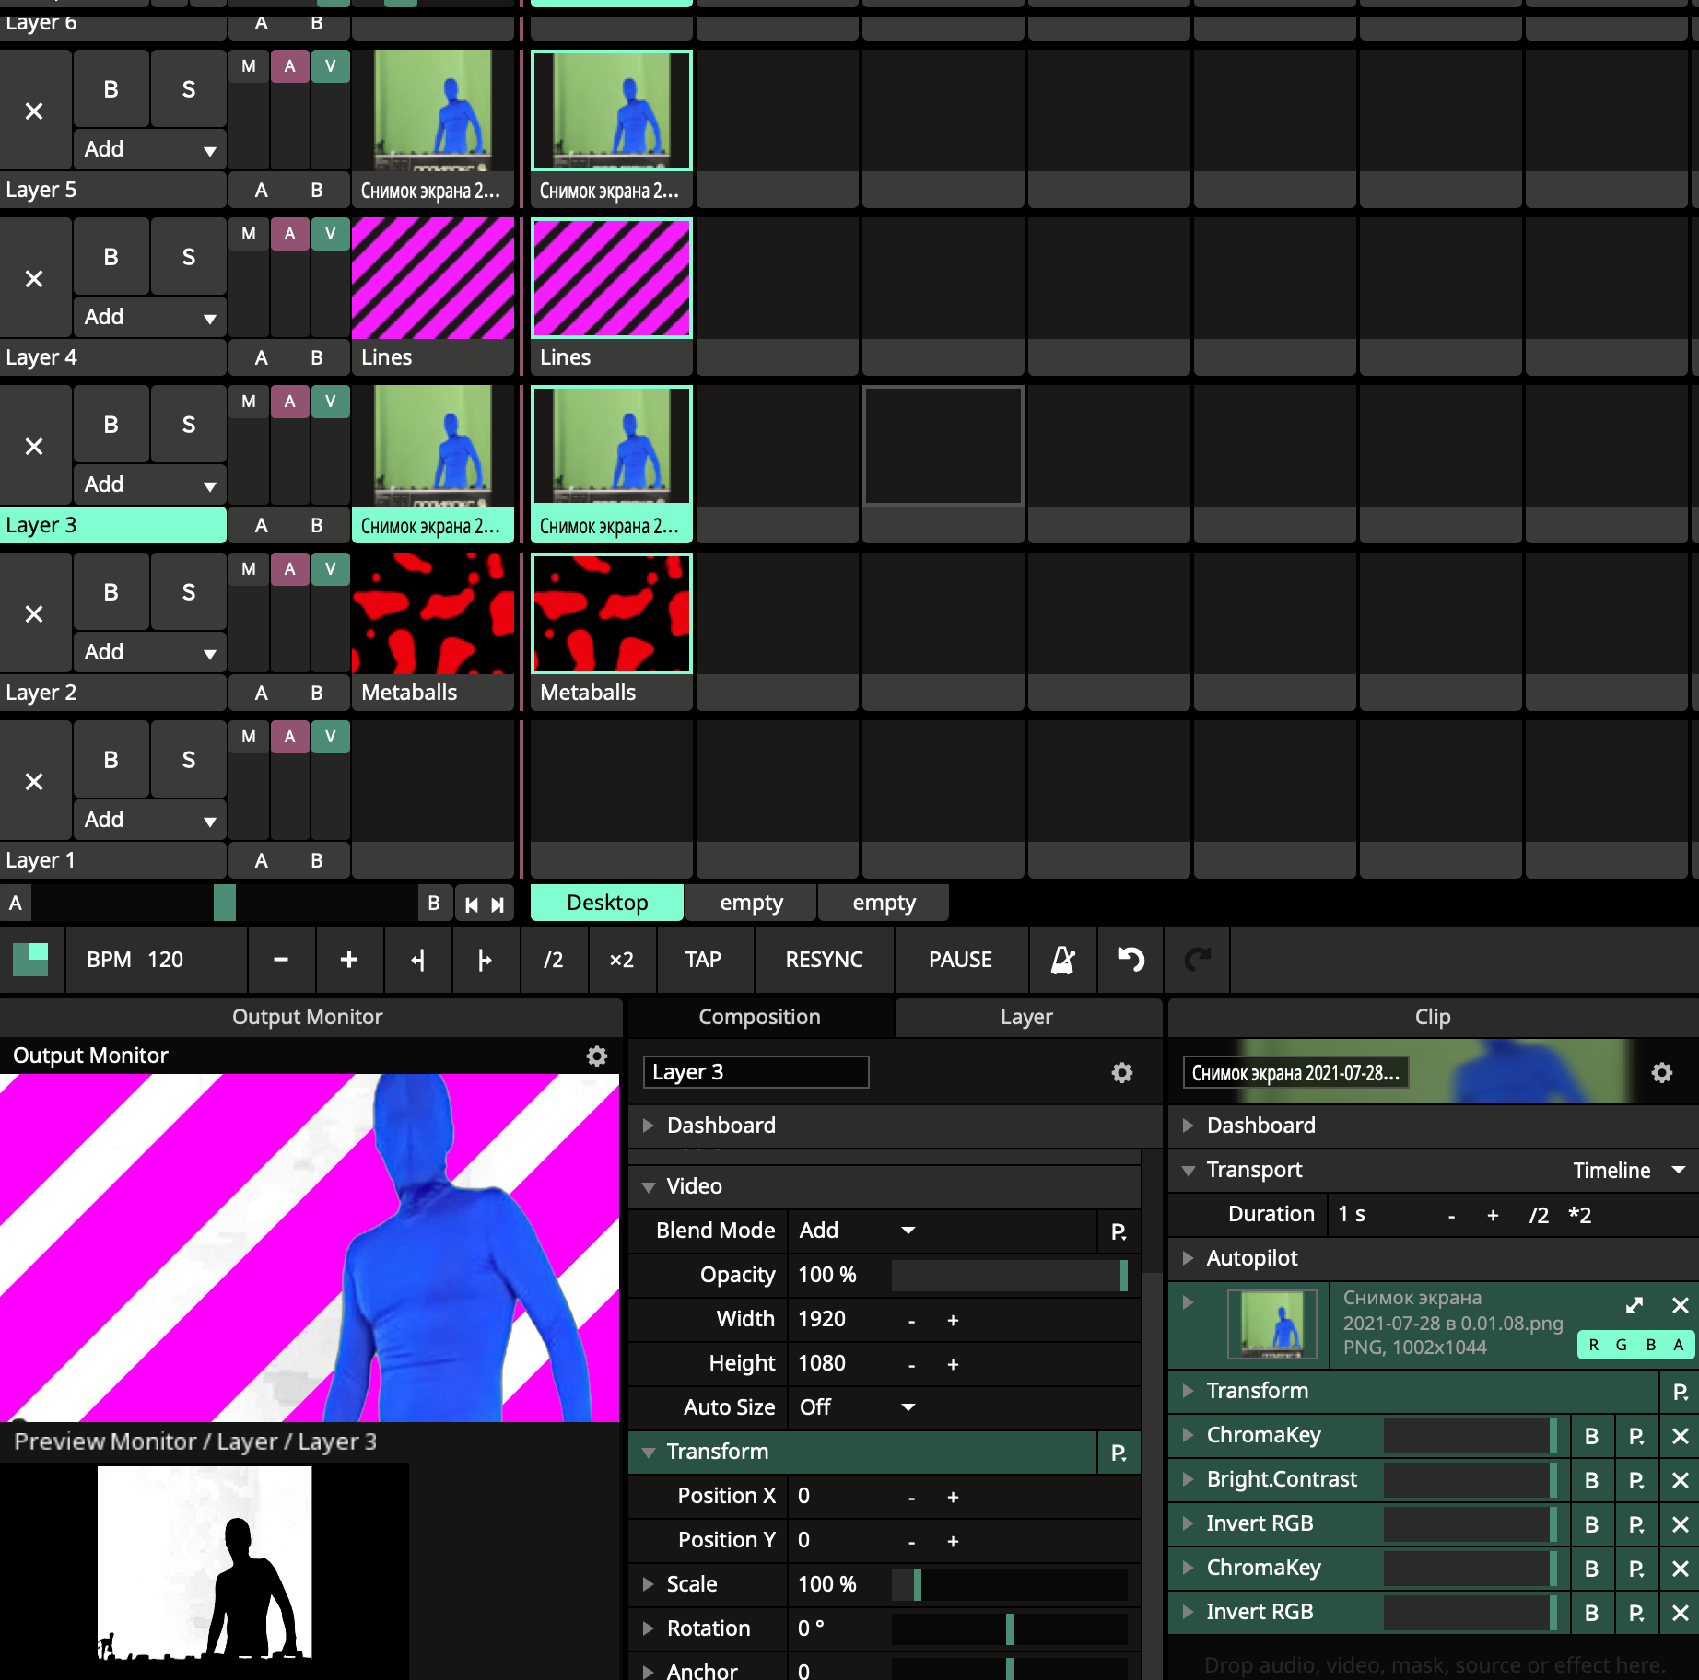Nudge BPM forward with the right nudge icon

click(485, 960)
